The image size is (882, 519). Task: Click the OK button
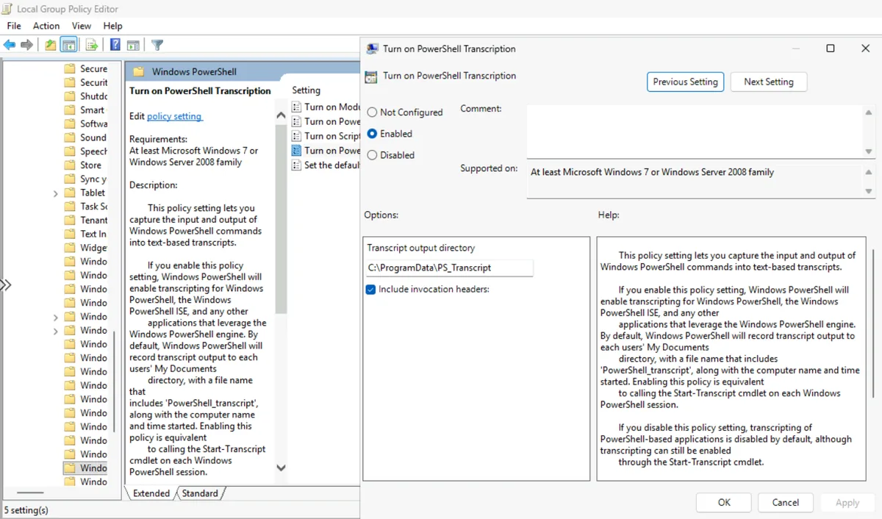point(724,502)
